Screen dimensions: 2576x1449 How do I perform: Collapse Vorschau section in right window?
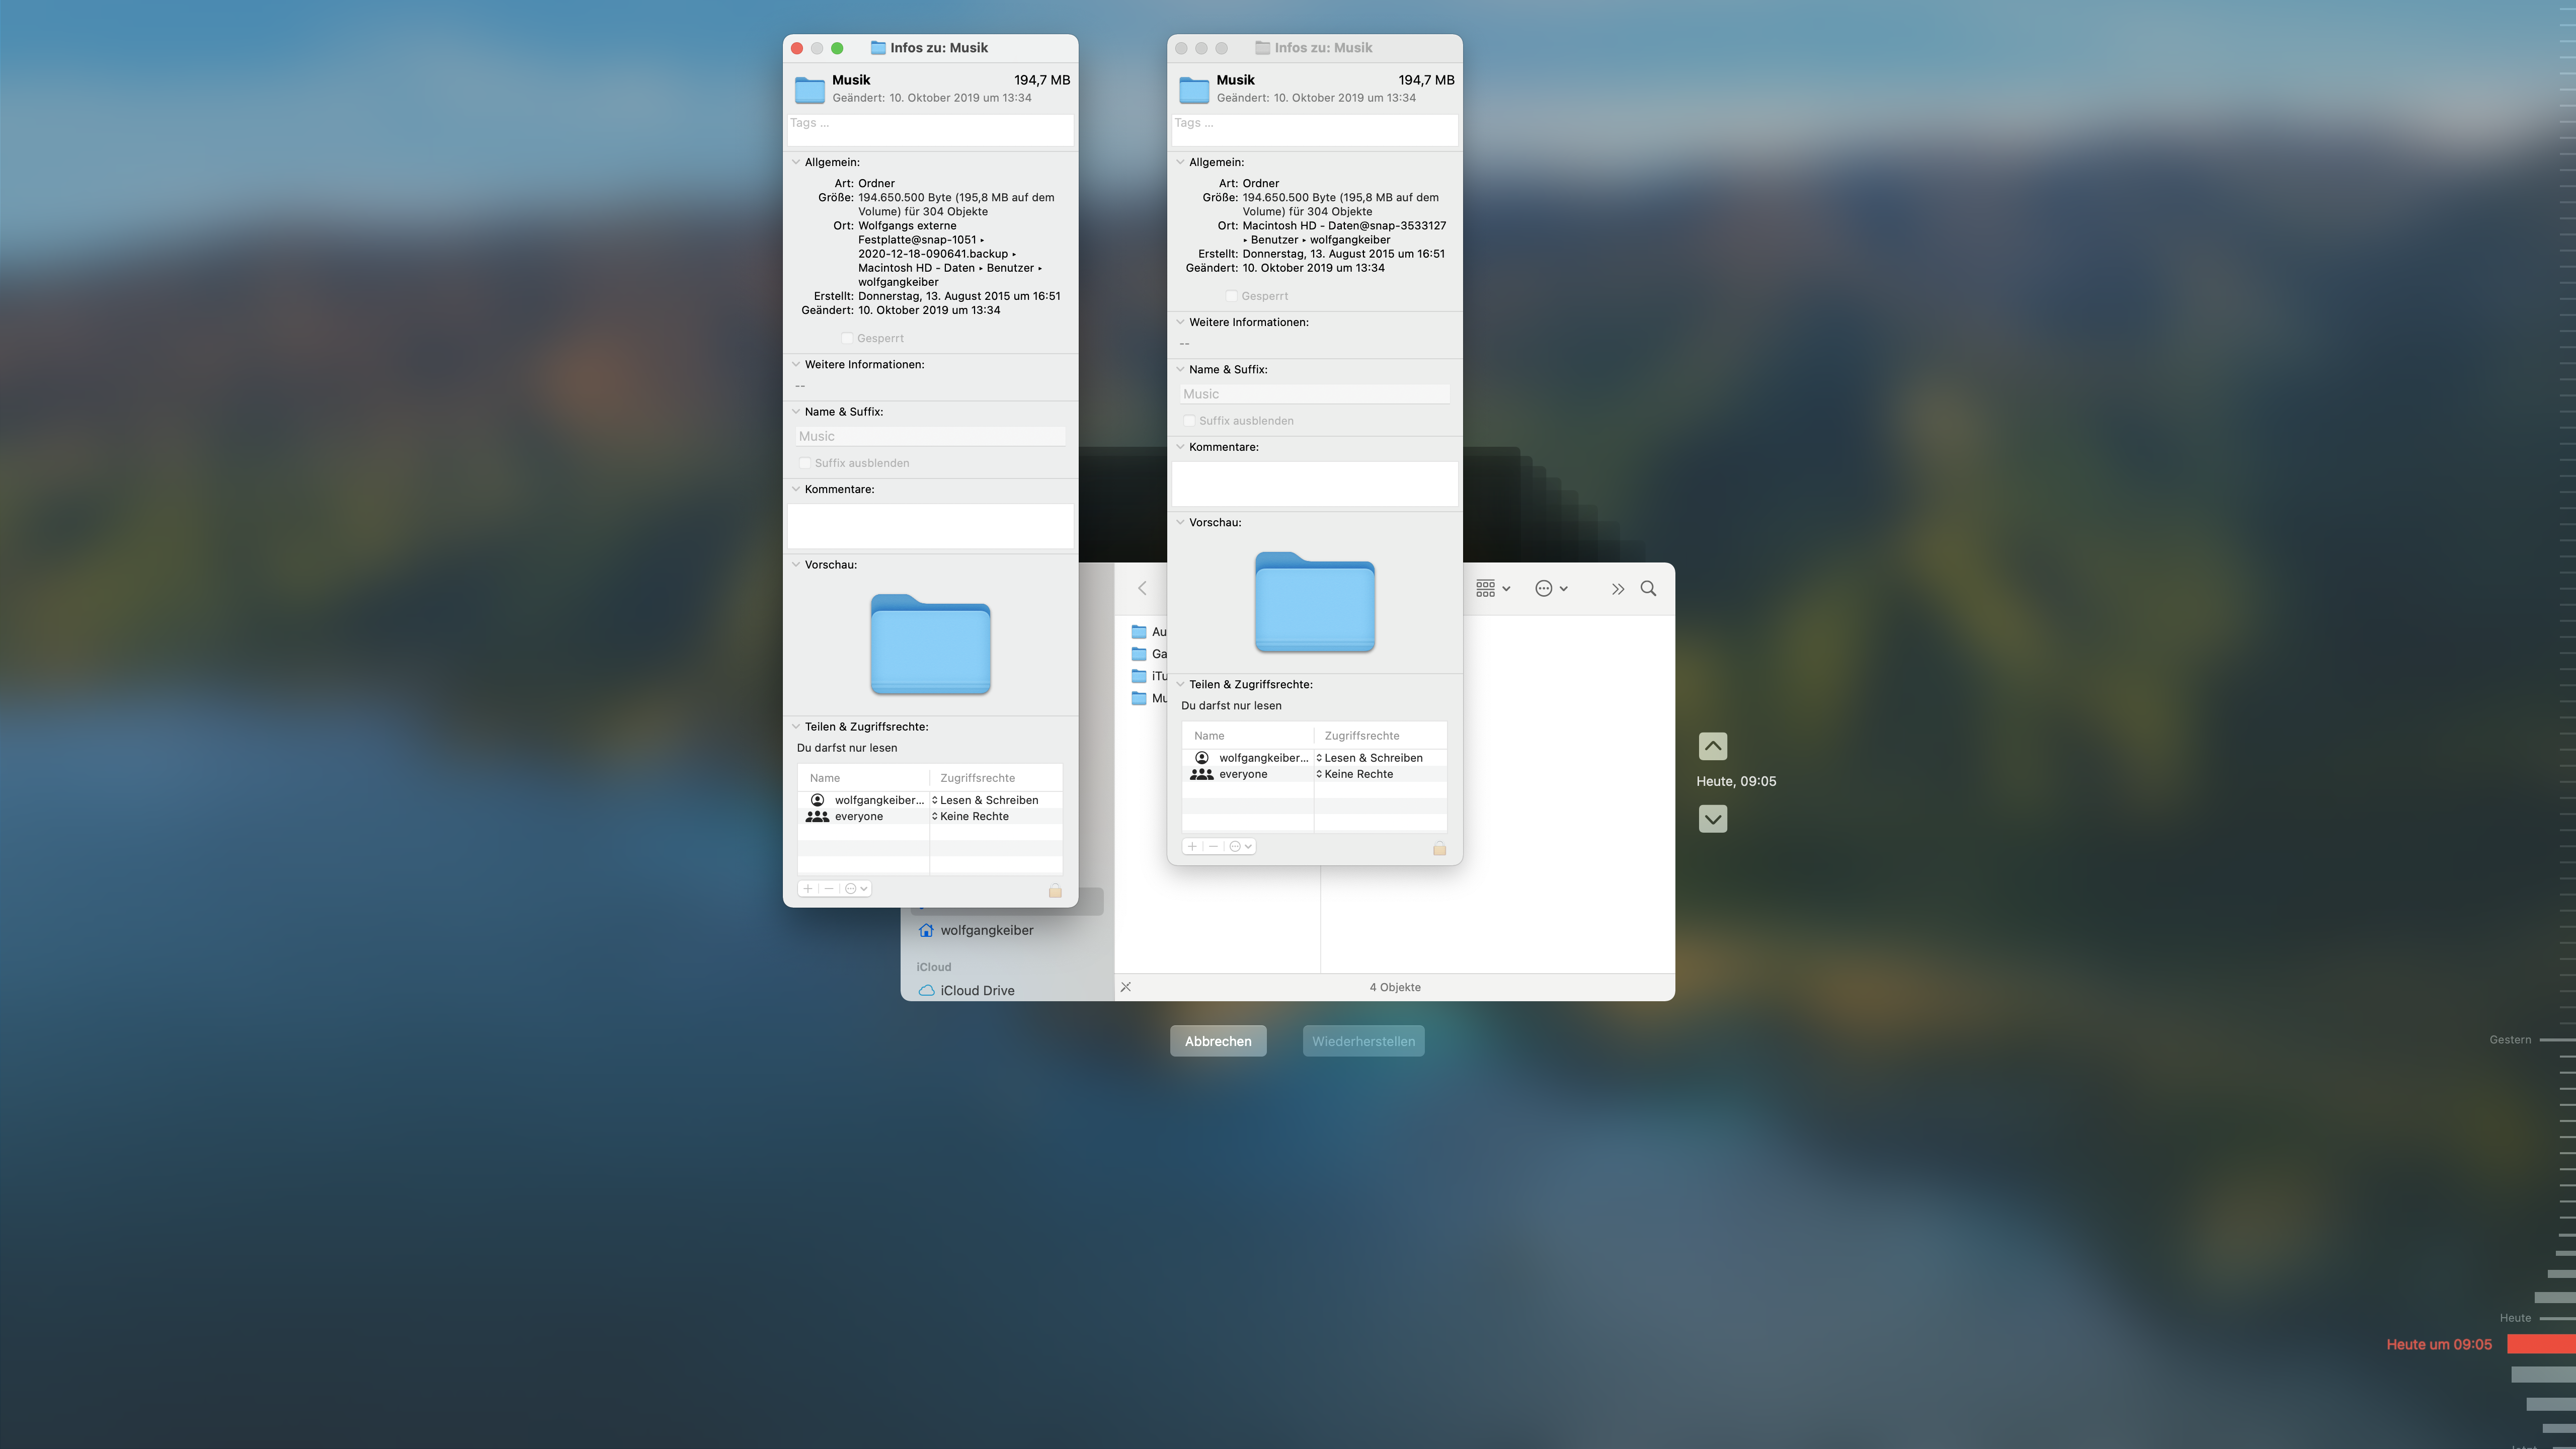pos(1180,522)
